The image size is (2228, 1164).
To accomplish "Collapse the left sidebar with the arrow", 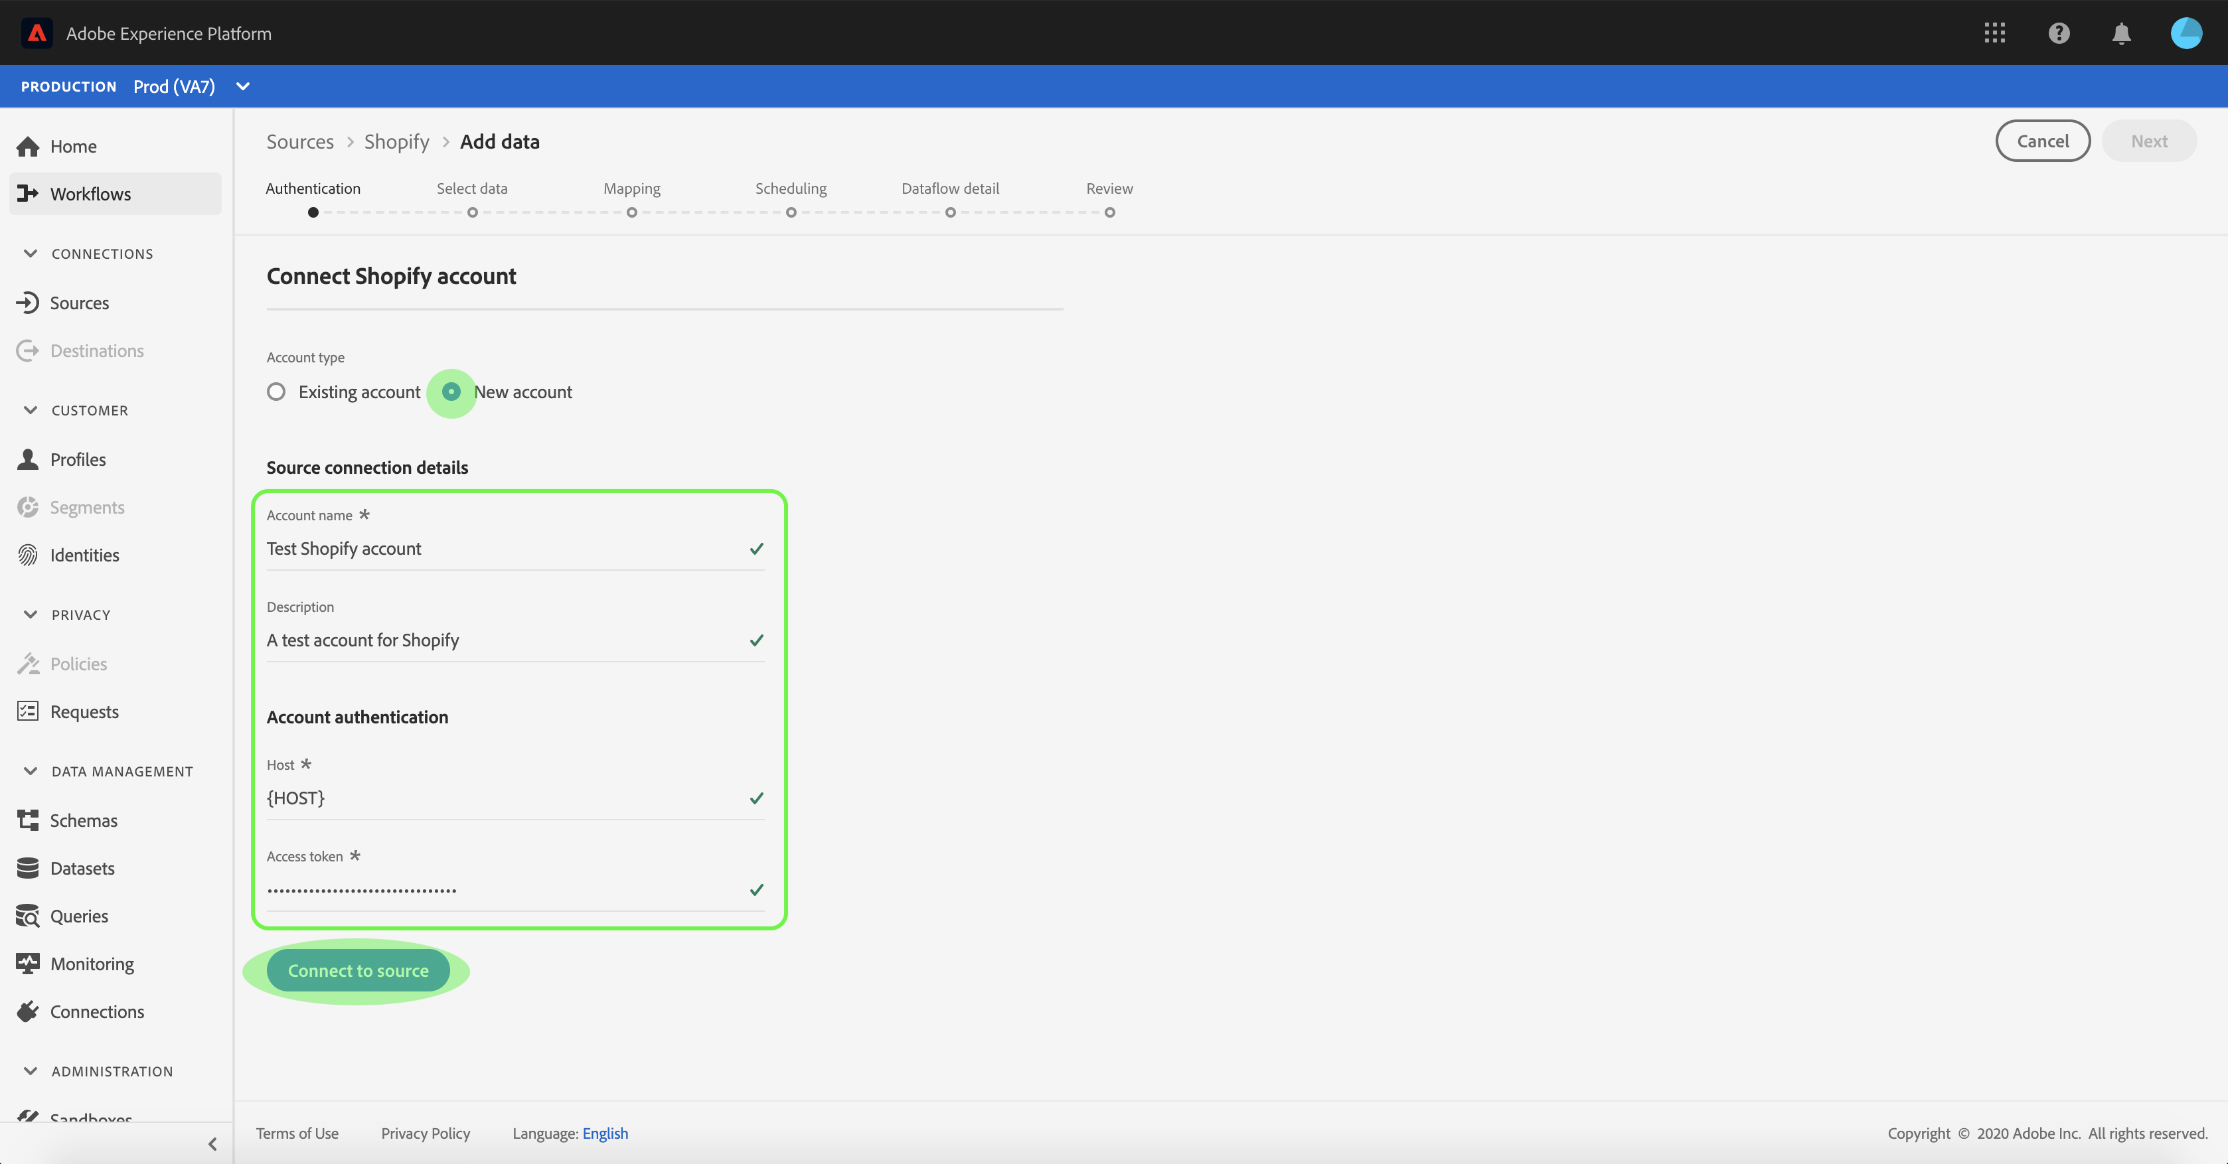I will pos(212,1143).
